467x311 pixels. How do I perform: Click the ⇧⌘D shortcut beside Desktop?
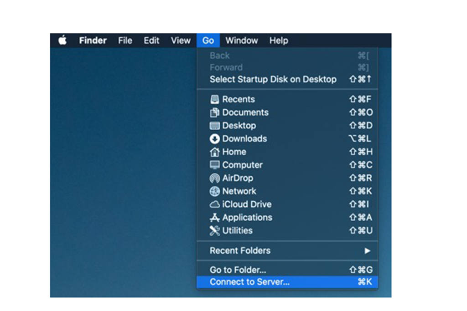point(361,126)
